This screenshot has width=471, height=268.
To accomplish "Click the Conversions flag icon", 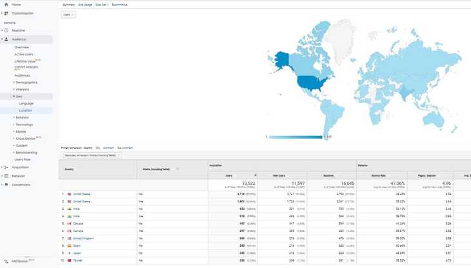I will (6, 185).
